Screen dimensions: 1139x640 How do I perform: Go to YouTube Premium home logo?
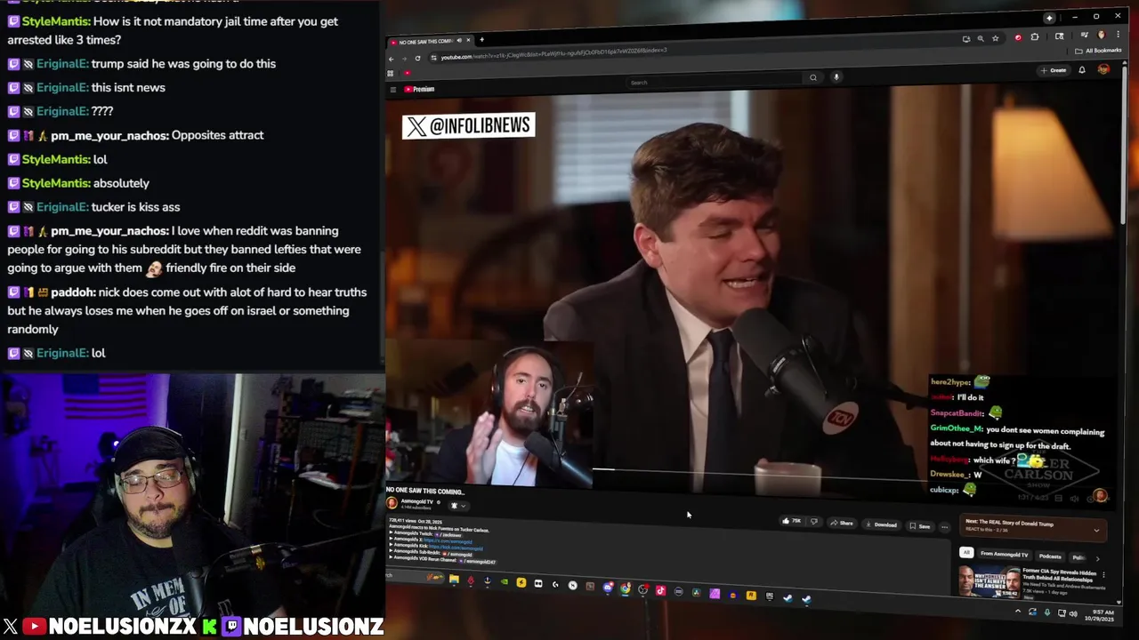pyautogui.click(x=419, y=89)
